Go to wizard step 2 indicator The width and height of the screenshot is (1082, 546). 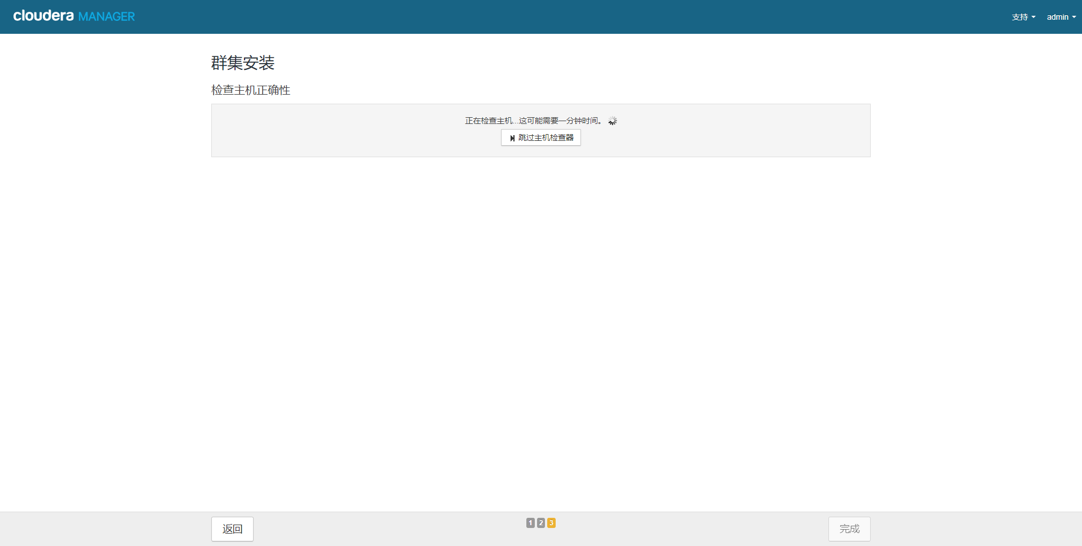[541, 523]
